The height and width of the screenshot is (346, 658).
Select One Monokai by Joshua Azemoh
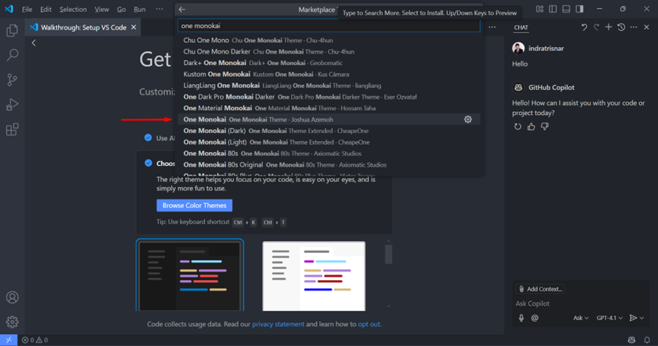[328, 120]
